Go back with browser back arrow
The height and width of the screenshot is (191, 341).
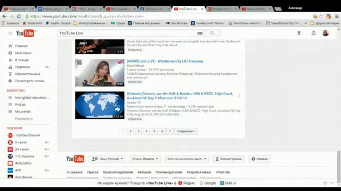pyautogui.click(x=4, y=16)
